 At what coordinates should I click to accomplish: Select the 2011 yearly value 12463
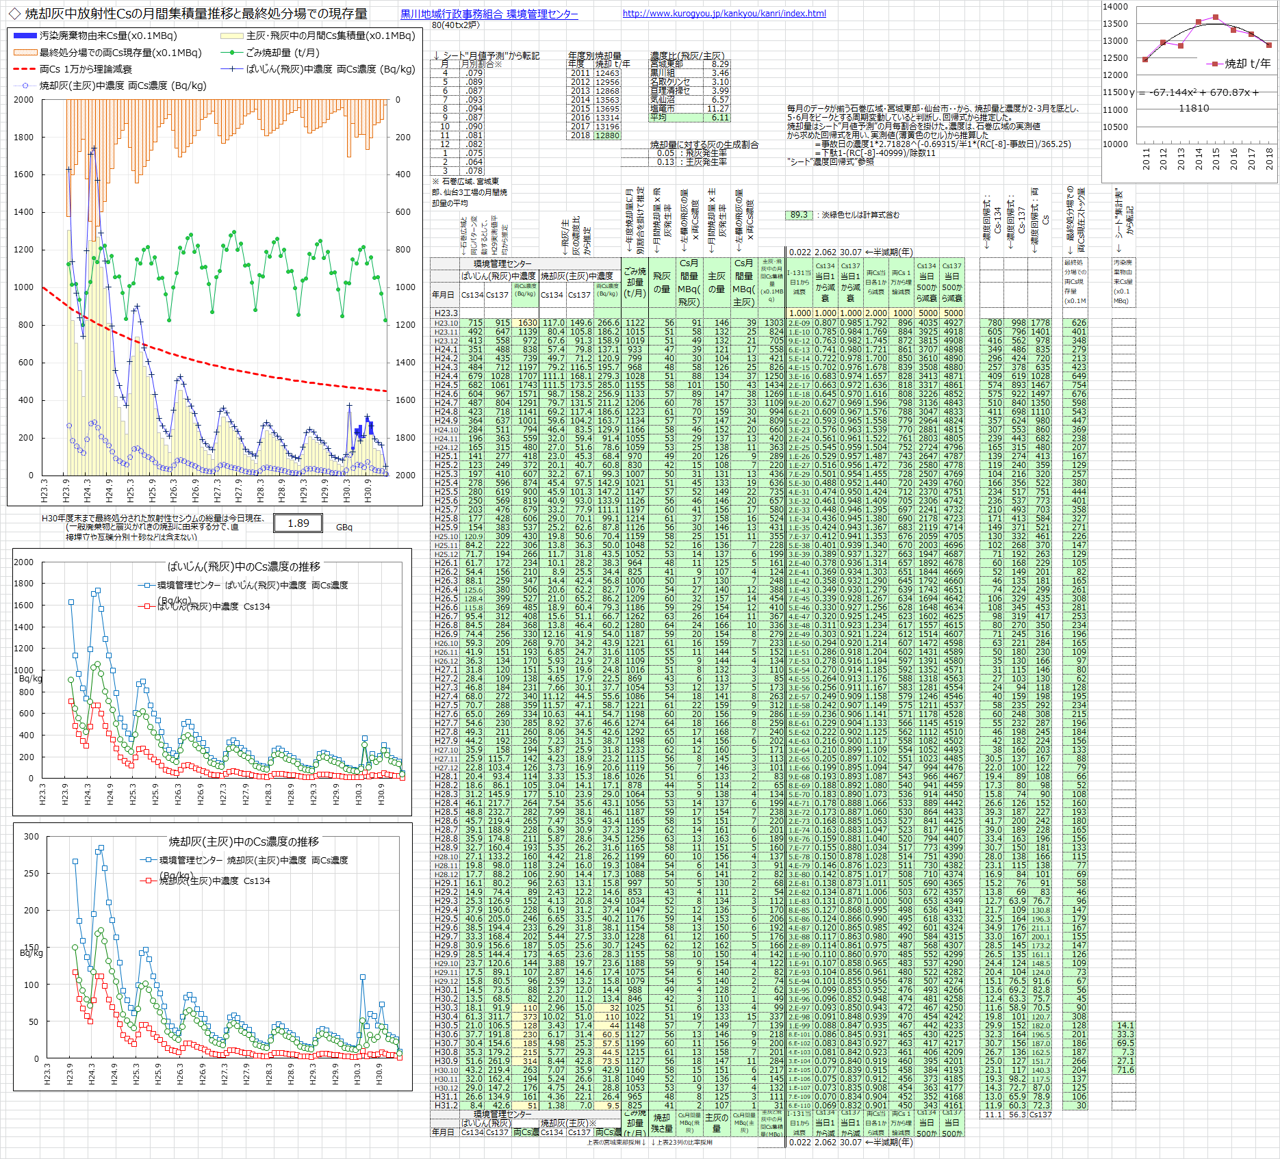pyautogui.click(x=607, y=73)
